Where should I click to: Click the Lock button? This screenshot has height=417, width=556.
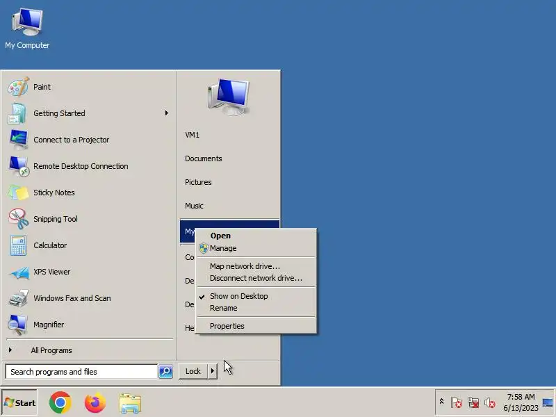[x=193, y=371]
